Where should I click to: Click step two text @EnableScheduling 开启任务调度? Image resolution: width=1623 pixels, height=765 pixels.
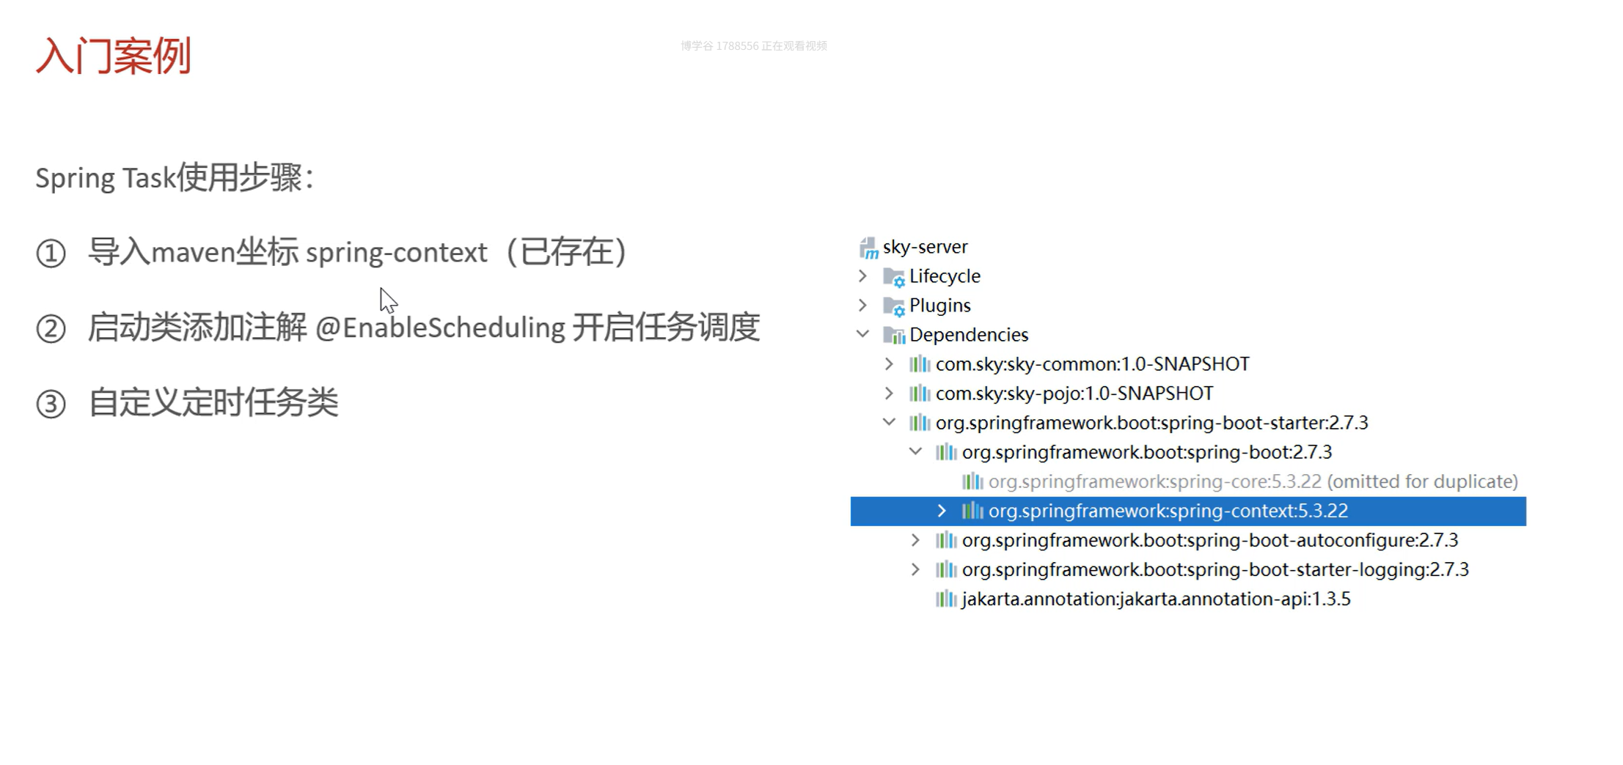pyautogui.click(x=538, y=327)
